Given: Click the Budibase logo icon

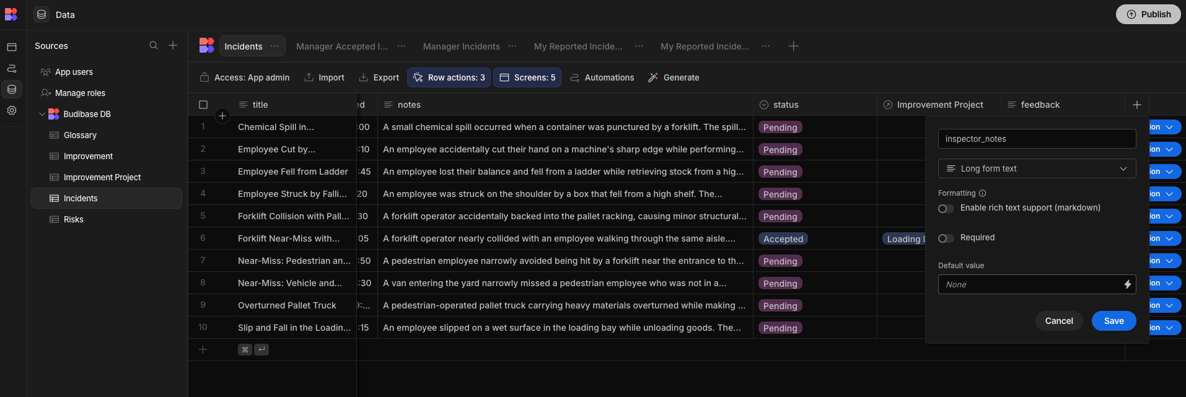Looking at the screenshot, I should click(x=11, y=14).
